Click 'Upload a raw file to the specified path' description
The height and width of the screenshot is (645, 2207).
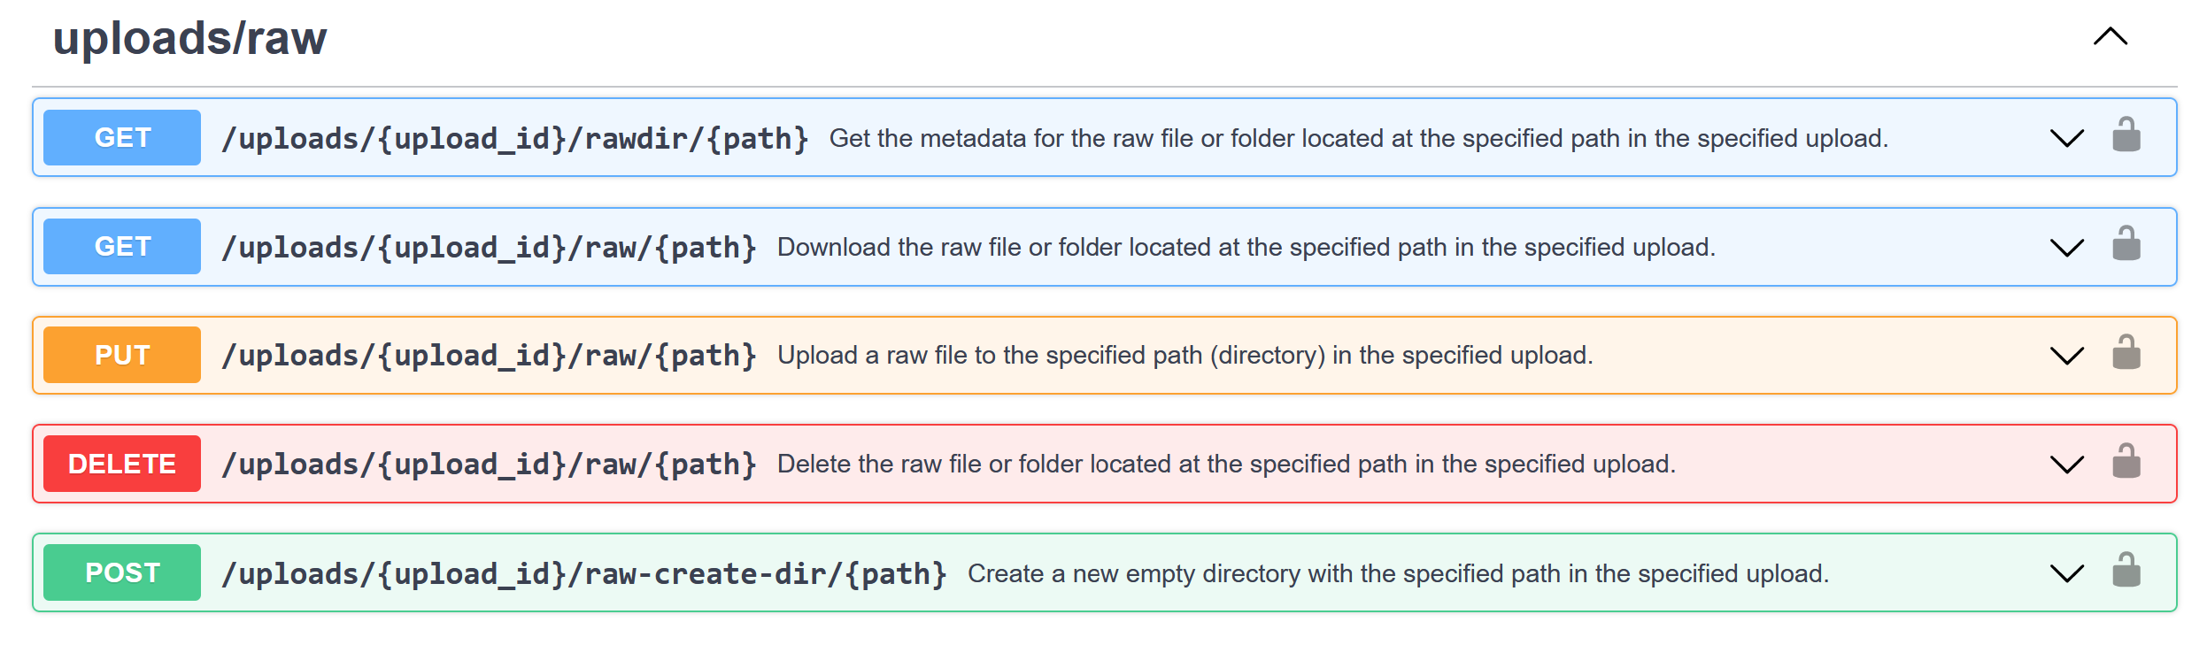tap(1185, 356)
